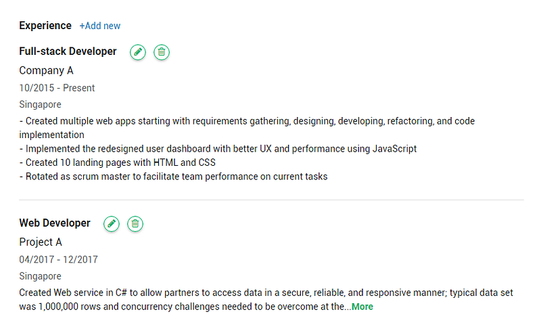Click the 10 landing pages bullet
Screen dimensions: 541x335
point(120,162)
